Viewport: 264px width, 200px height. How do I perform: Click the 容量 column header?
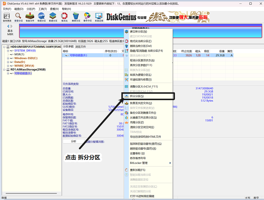pos(218,51)
